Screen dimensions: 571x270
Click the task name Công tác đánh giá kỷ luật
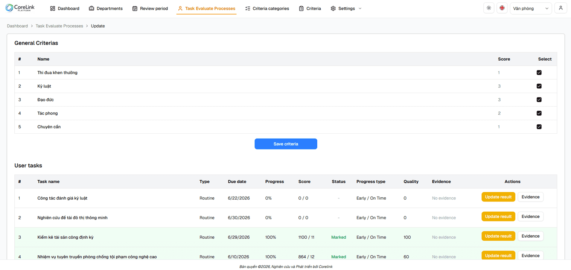point(62,198)
